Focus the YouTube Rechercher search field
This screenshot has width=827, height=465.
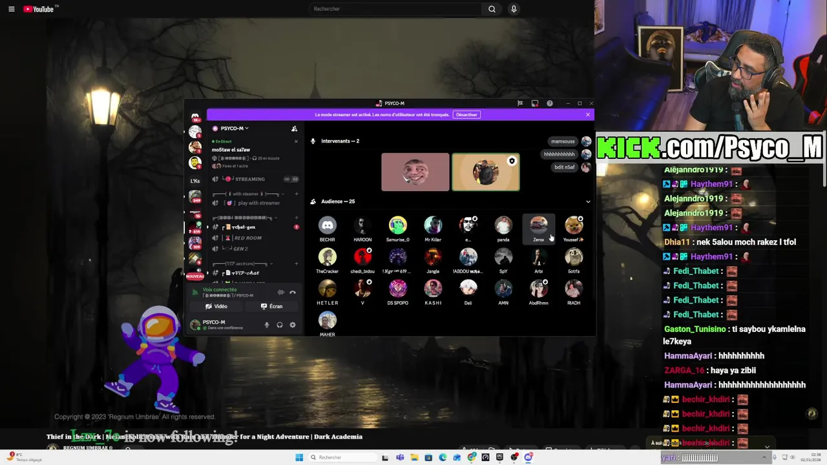pyautogui.click(x=395, y=9)
